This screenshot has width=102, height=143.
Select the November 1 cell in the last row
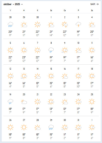coord(92,129)
